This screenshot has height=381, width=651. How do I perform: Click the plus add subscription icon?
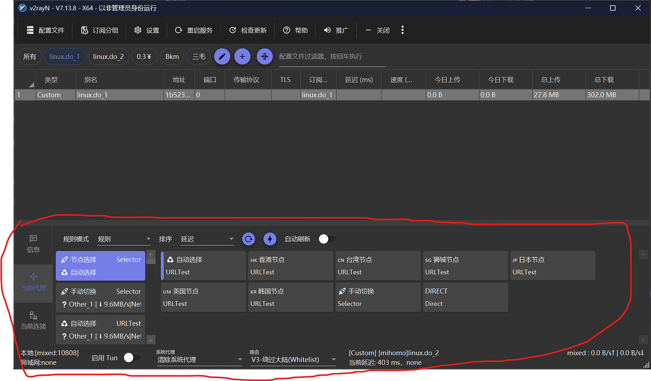pyautogui.click(x=242, y=57)
